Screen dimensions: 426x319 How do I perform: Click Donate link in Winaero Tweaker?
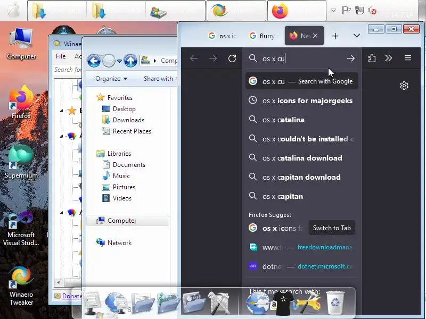[x=71, y=296]
